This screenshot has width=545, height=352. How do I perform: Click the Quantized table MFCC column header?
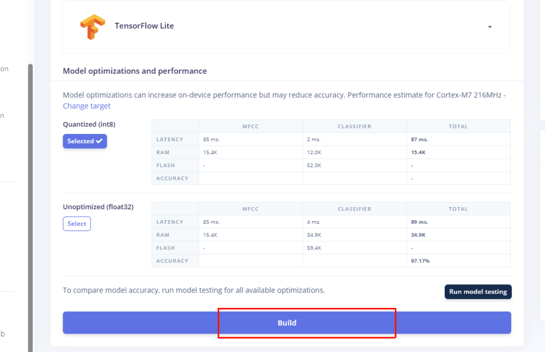point(251,126)
